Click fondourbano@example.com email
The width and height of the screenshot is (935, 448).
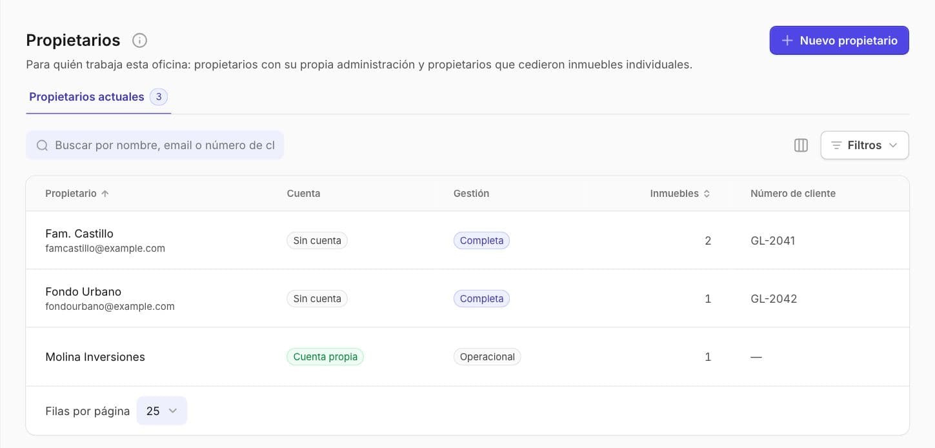[x=110, y=307]
